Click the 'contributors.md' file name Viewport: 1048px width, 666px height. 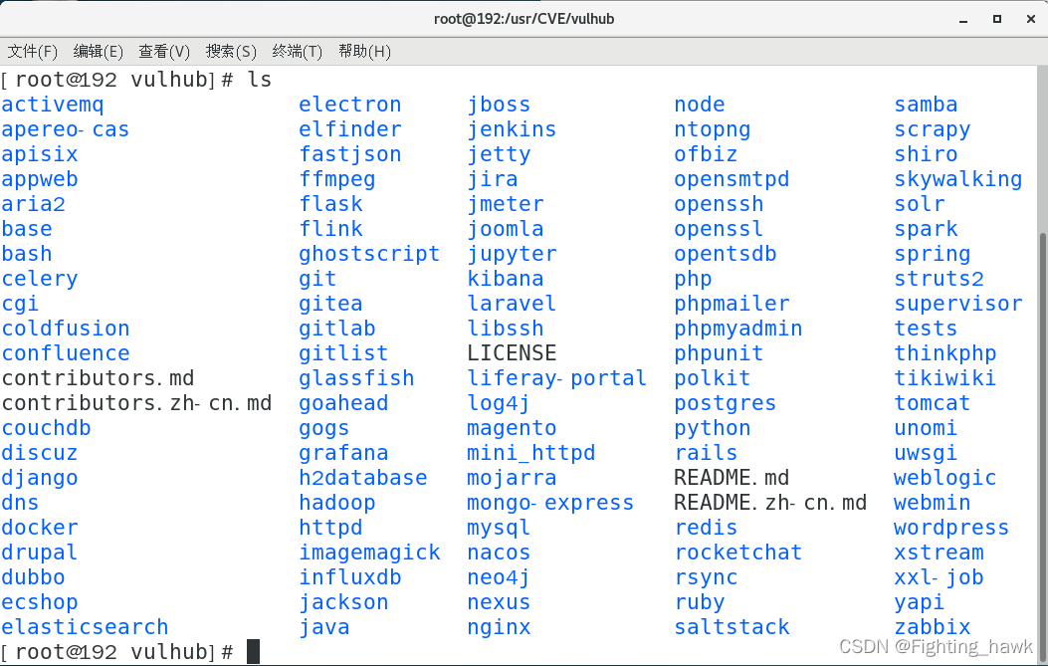tap(98, 378)
